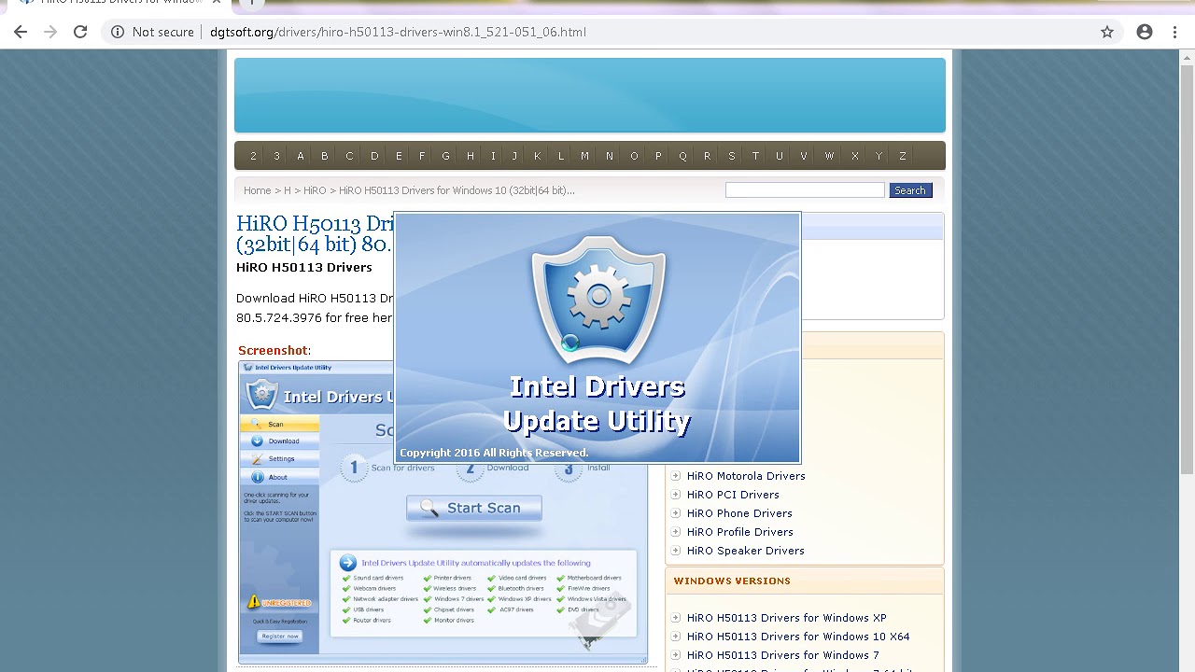
Task: Click Register now button in utility screenshot
Action: coord(280,637)
